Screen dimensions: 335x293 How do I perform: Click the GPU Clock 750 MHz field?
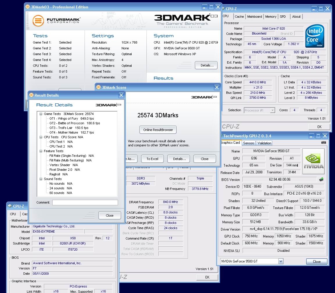tap(251, 236)
